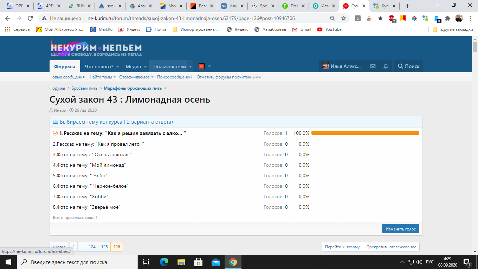Open the Windows notification center
This screenshot has height=269, width=478.
pos(467,262)
